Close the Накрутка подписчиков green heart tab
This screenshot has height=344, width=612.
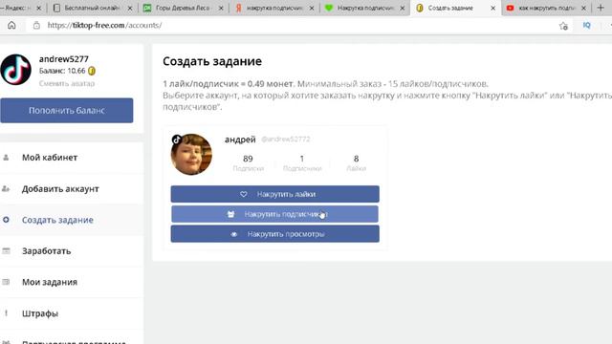(403, 8)
